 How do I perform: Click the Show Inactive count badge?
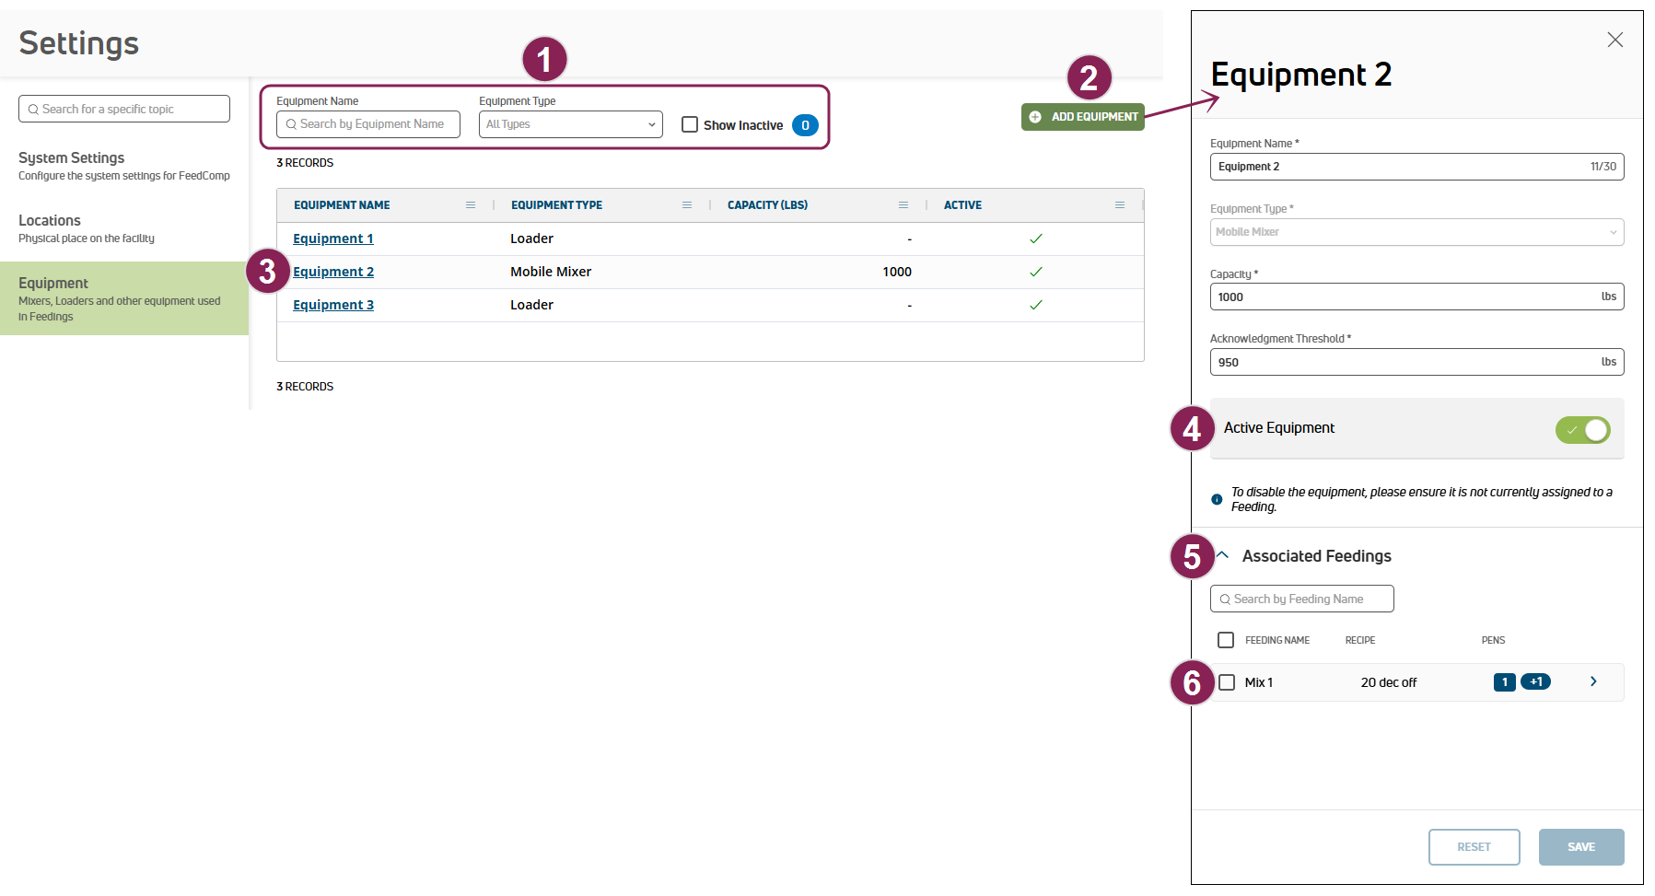tap(805, 125)
